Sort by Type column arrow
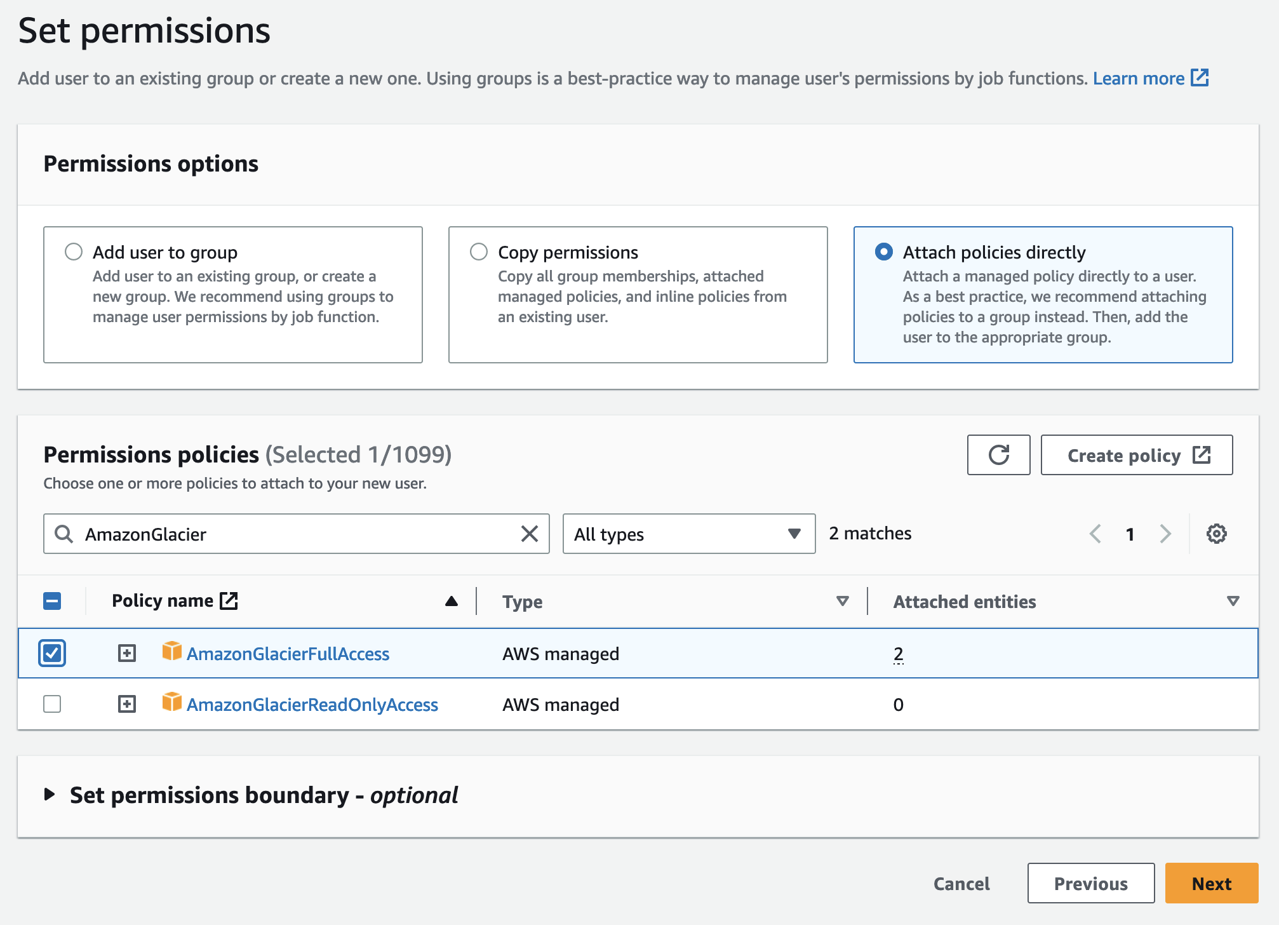Viewport: 1279px width, 925px height. [x=843, y=601]
